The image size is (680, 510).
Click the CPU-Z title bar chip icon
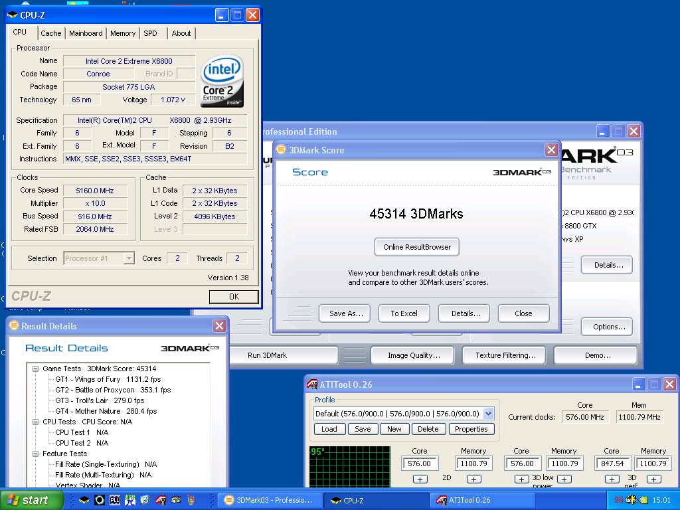click(13, 15)
